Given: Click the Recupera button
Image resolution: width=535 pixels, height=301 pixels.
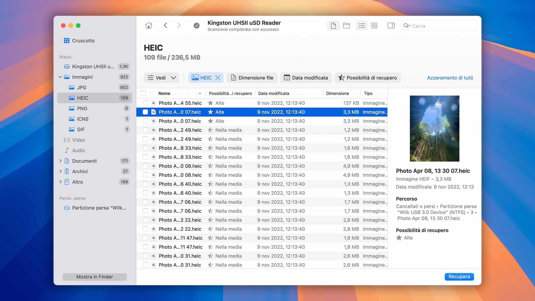Looking at the screenshot, I should point(459,277).
